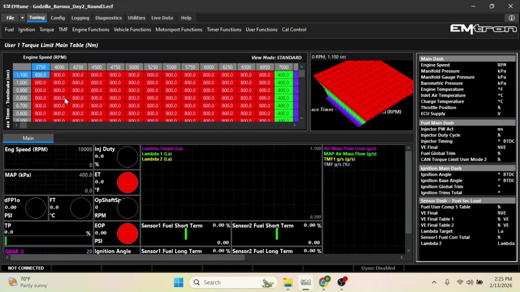Open Timer Functions submenu
Viewport: 520px width, 292px height.
pos(224,30)
